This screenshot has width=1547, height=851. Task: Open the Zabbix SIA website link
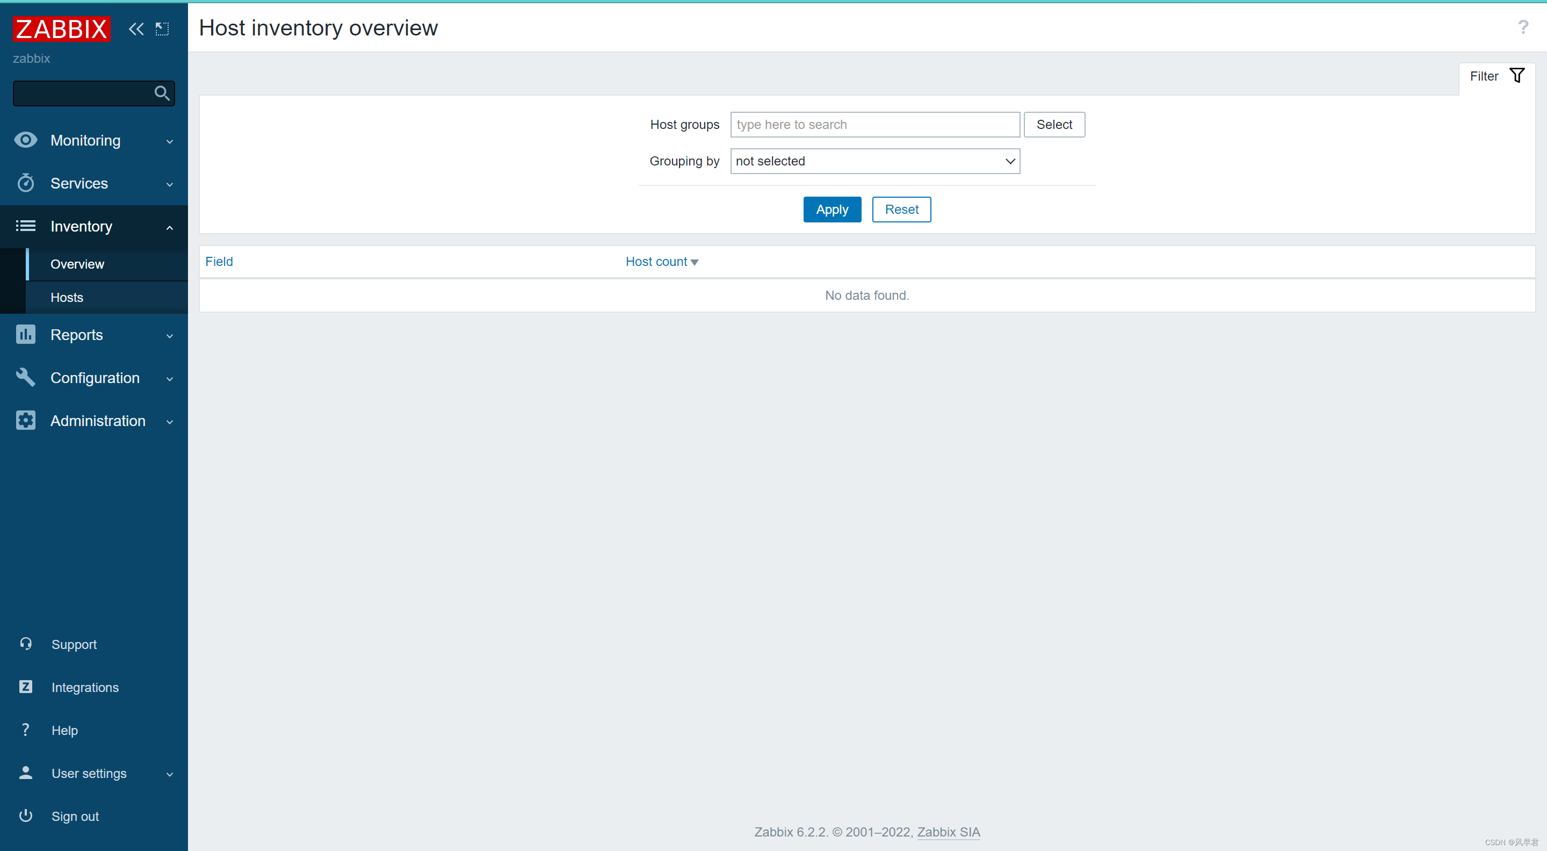tap(948, 832)
